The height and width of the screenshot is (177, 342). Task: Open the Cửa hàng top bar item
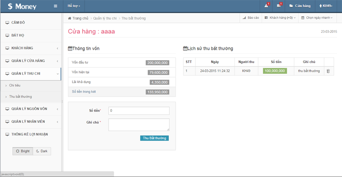(300, 6)
